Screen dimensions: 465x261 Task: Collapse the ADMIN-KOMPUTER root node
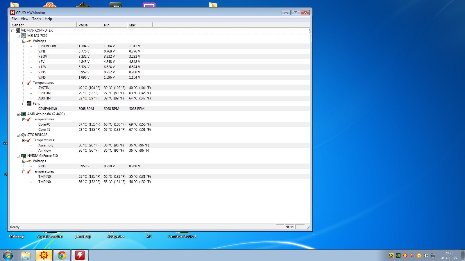[x=13, y=31]
